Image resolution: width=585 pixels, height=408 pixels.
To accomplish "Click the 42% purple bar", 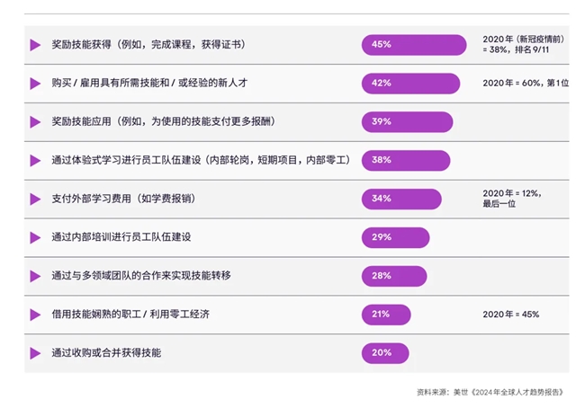I will click(410, 84).
